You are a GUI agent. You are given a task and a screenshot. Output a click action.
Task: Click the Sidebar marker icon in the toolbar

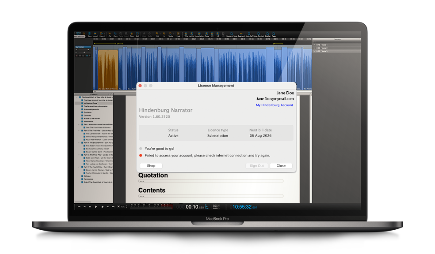click(x=267, y=34)
